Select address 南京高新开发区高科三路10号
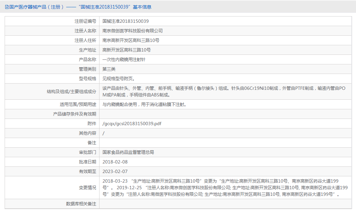Viewport: 356px width, 212px height. 131,40
